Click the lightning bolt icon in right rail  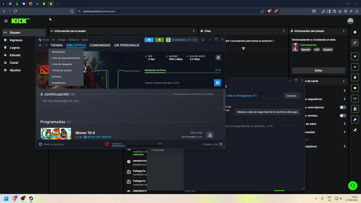click(355, 67)
